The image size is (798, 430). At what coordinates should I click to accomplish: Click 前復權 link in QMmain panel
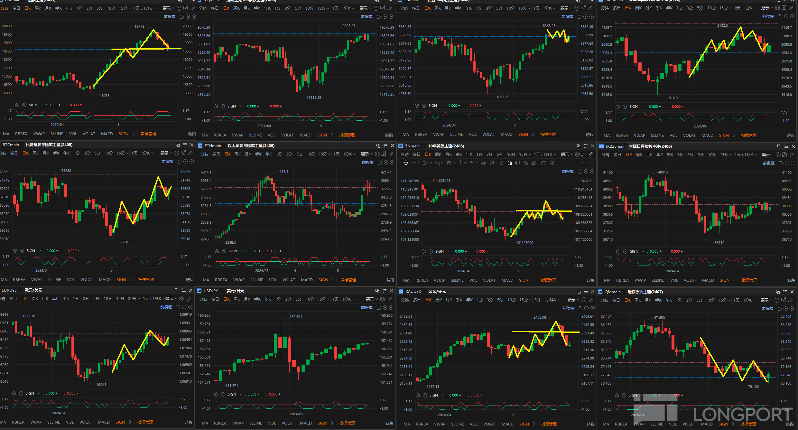pos(767,308)
